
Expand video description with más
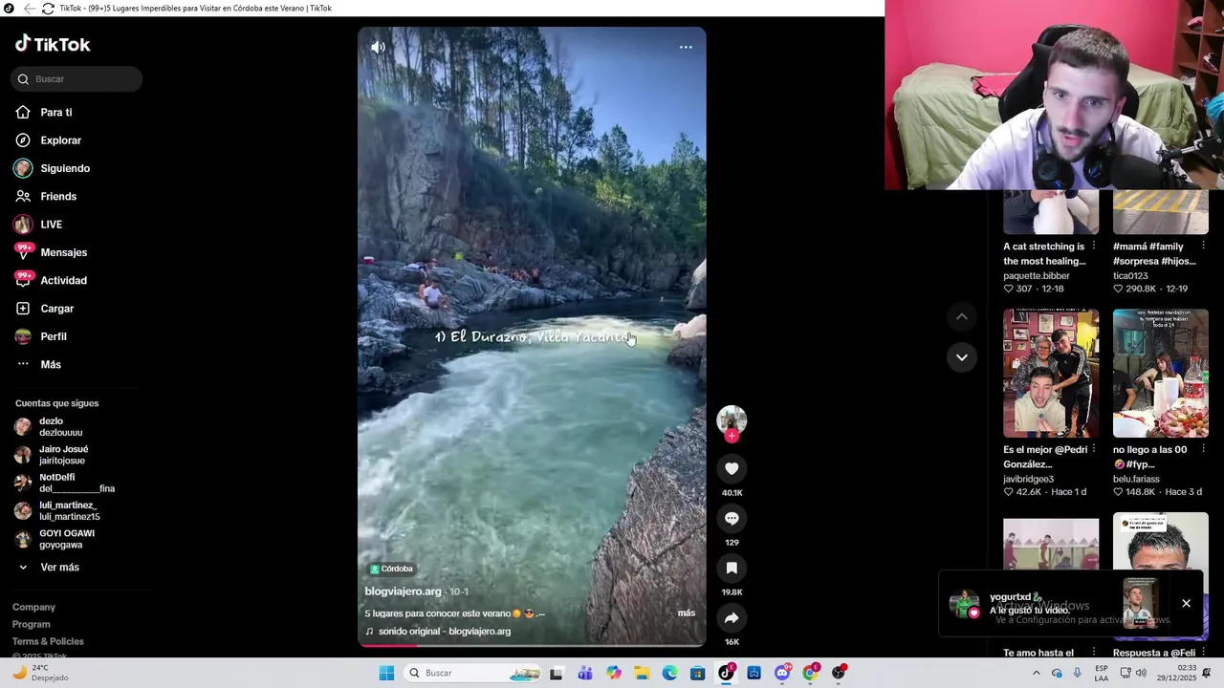coord(687,613)
